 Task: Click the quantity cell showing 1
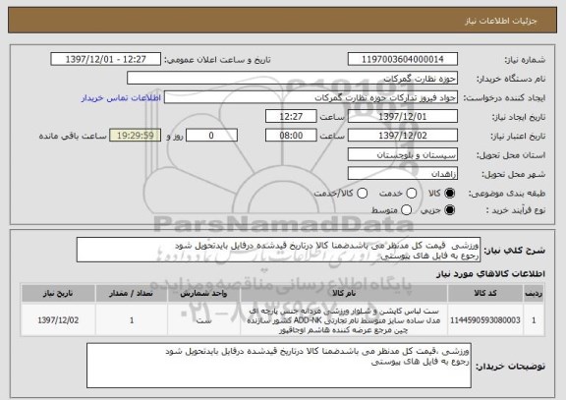click(x=132, y=320)
